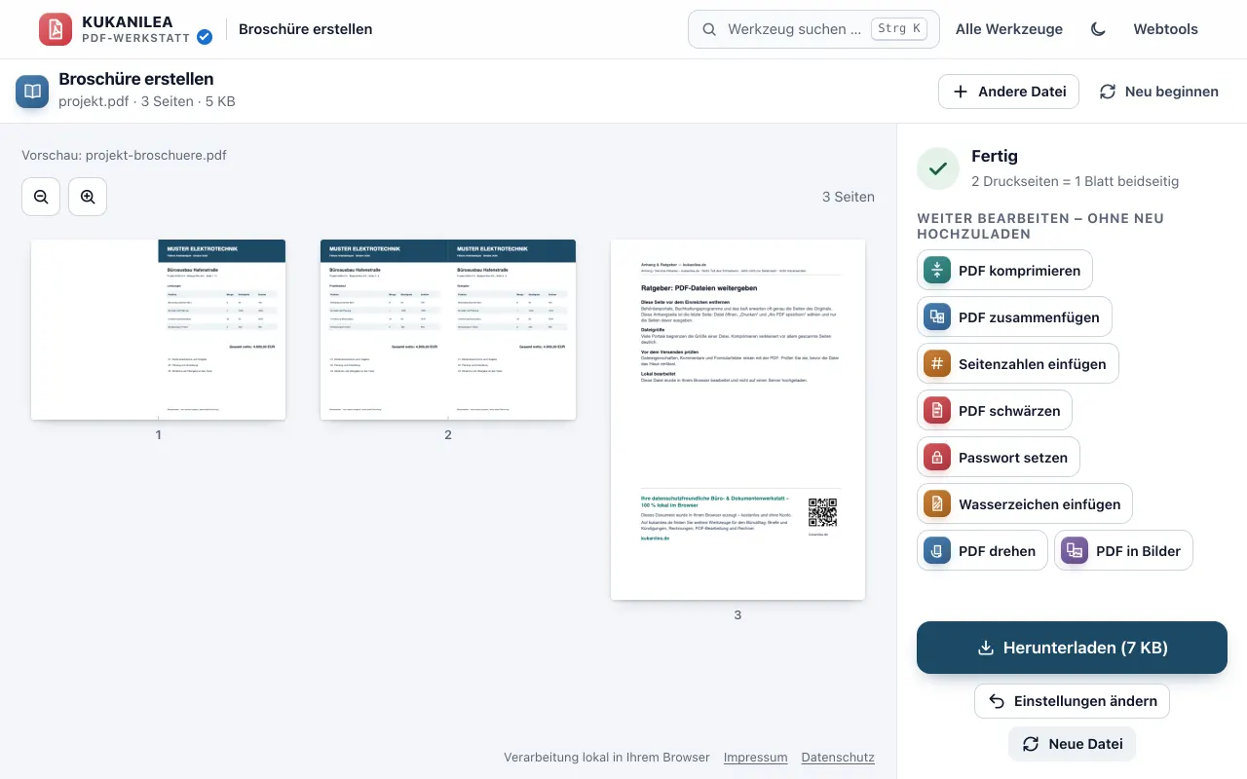
Task: Select page 3 preview thumbnail
Action: click(737, 420)
